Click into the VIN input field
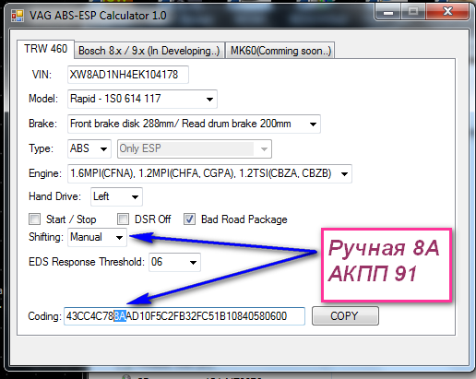 click(128, 75)
